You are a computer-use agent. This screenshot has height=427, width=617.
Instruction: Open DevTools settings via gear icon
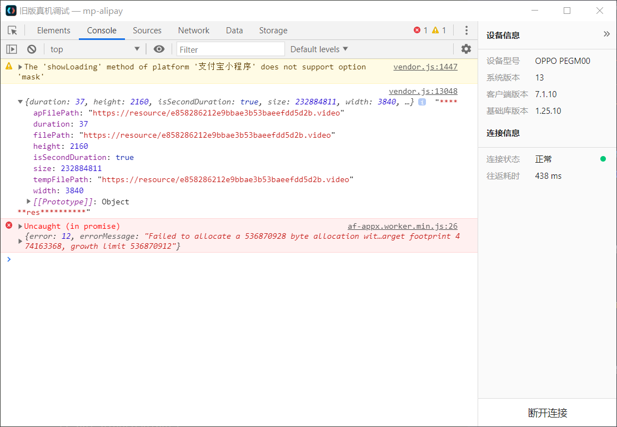(466, 49)
